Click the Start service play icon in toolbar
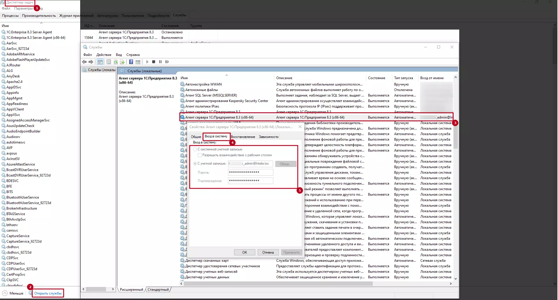 147,62
